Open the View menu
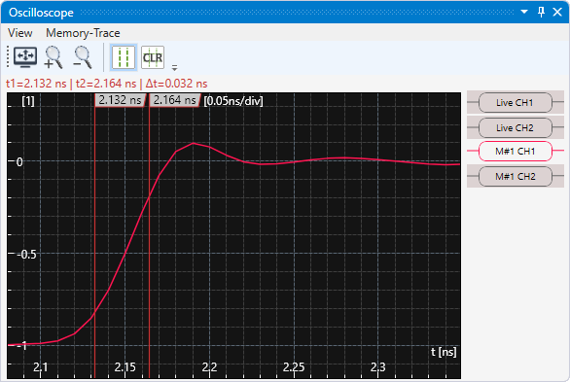 tap(20, 33)
